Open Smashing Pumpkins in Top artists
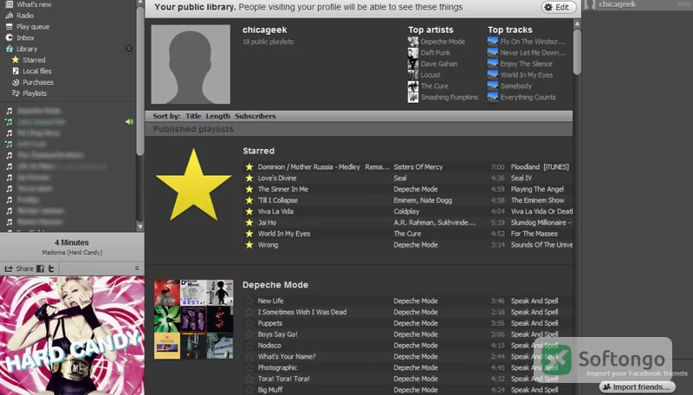The image size is (693, 395). 449,97
